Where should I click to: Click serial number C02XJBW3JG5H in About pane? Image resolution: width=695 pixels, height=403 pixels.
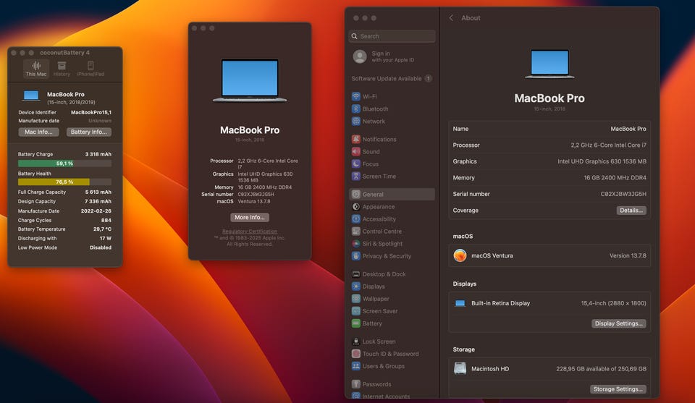click(623, 194)
